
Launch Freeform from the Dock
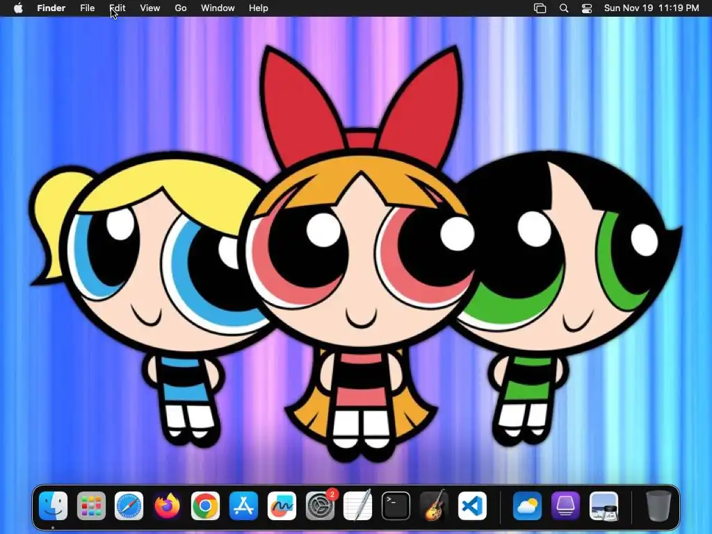[x=282, y=506]
